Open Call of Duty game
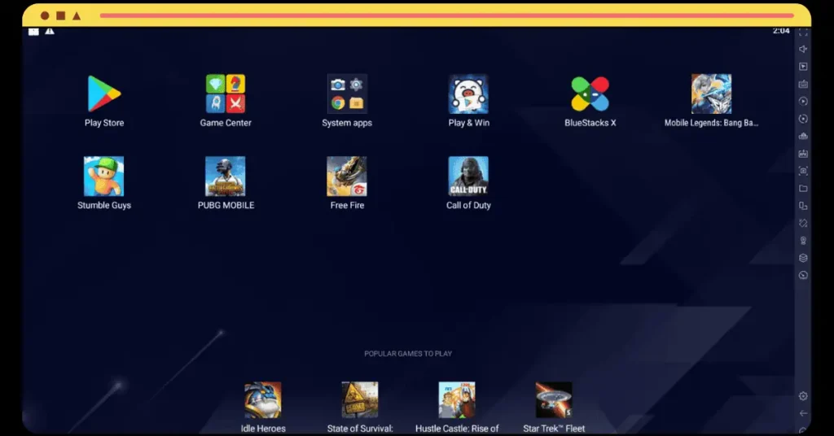This screenshot has height=436, width=834. pyautogui.click(x=468, y=177)
